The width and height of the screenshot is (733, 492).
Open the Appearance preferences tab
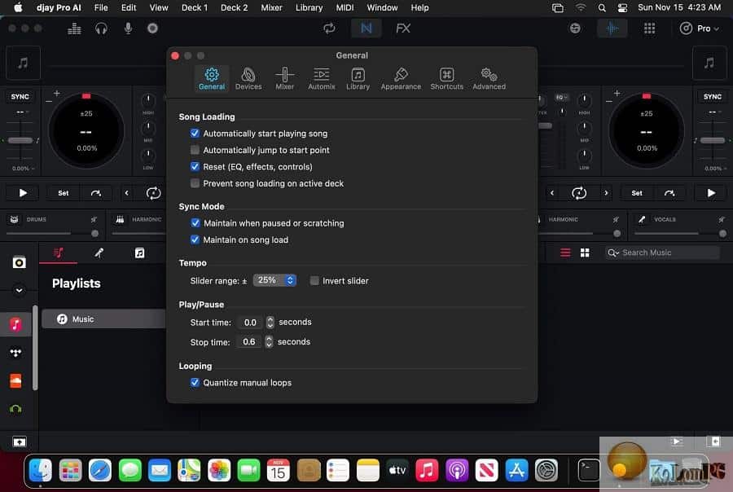[x=401, y=78]
